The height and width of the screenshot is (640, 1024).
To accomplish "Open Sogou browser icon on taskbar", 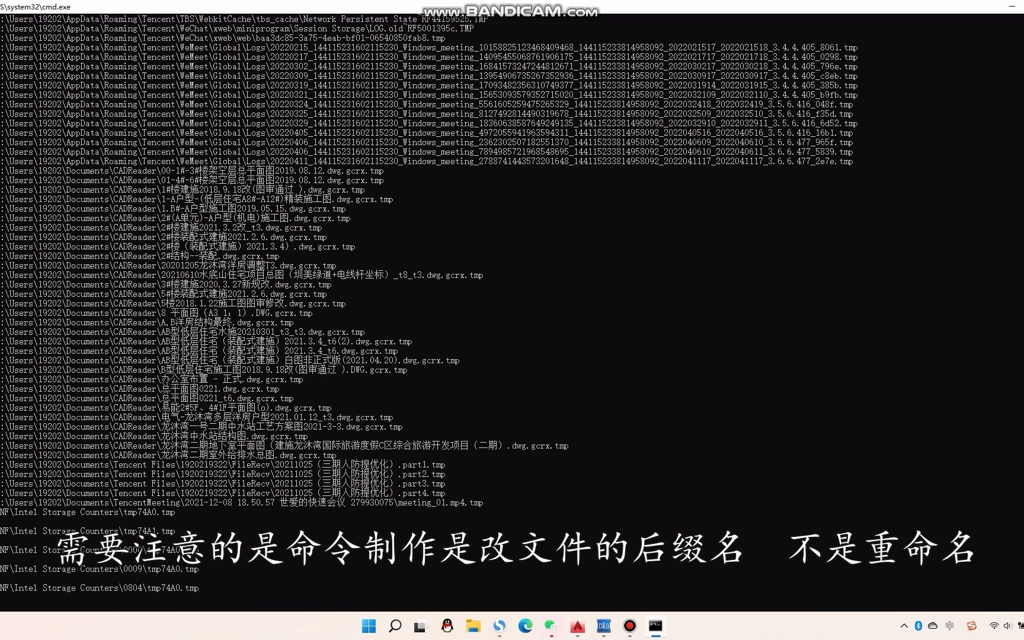I will coord(500,626).
